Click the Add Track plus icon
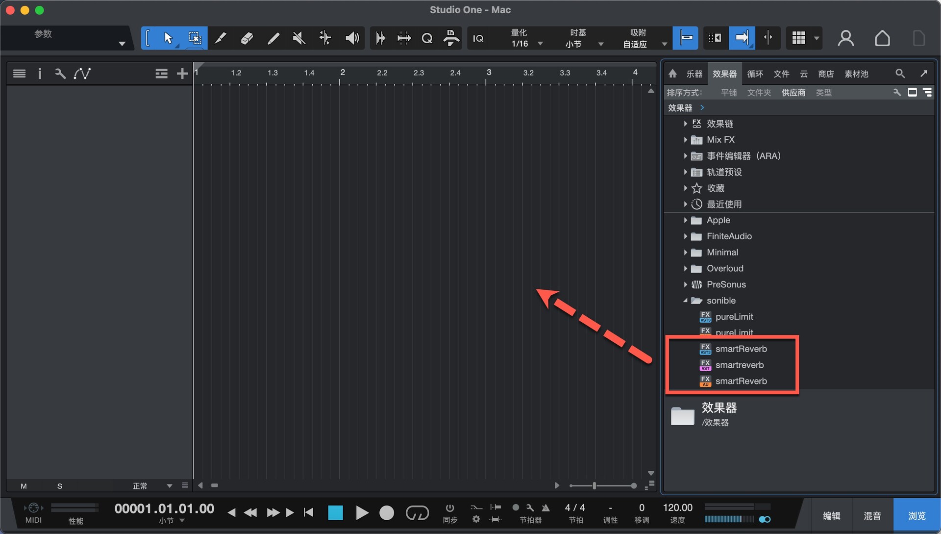The image size is (941, 534). tap(182, 74)
